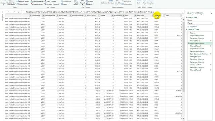
Task: Click the fx icon in the formula bar
Action: [x=19, y=12]
